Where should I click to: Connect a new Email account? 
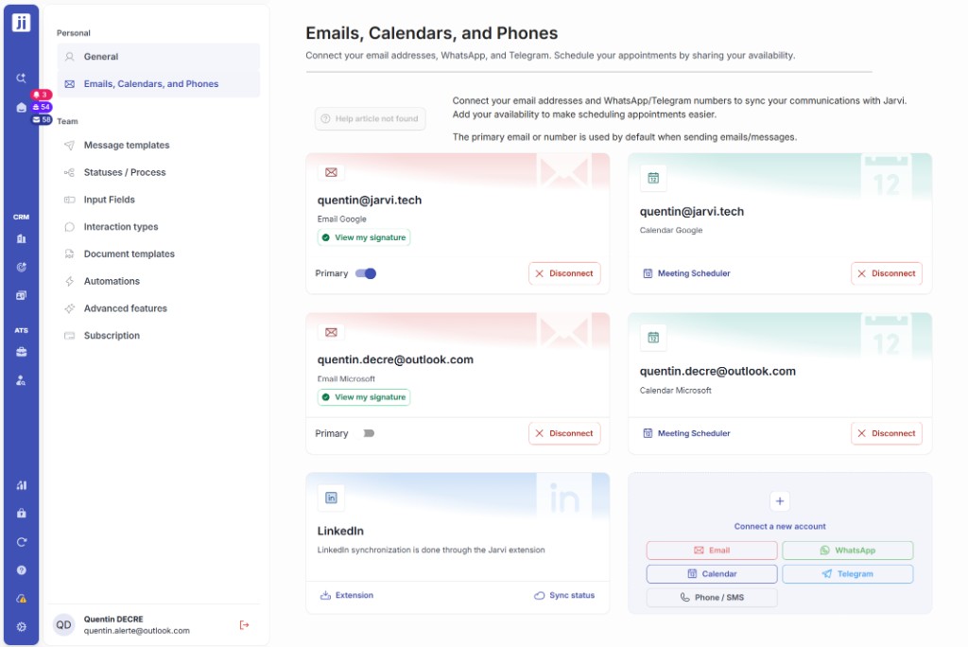pos(712,550)
